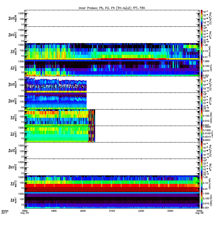The width and height of the screenshot is (213, 227).
Task: Click the tha fbk edc34 spectrogram panel
Action: [112, 51]
